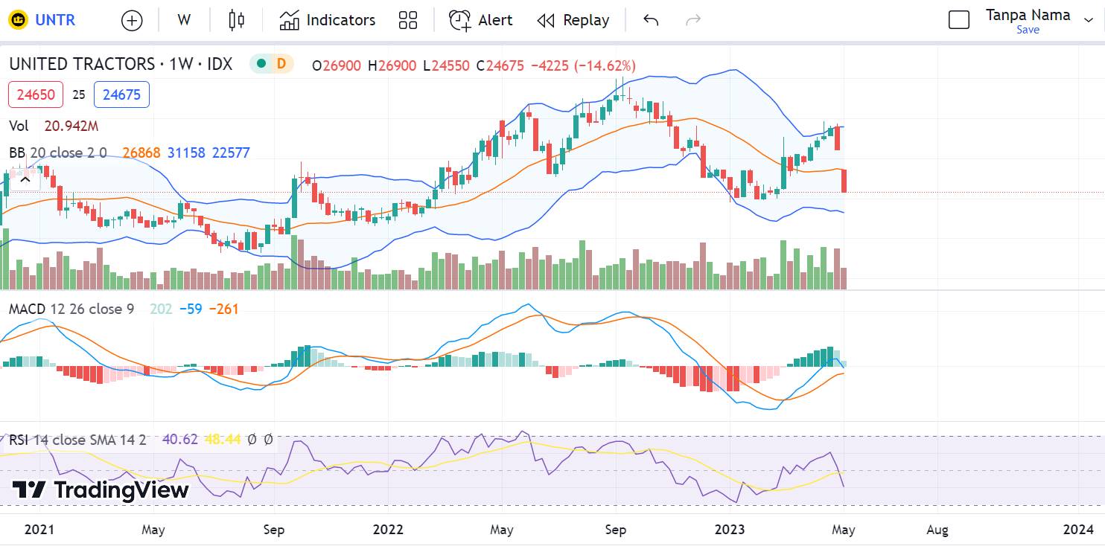Click the UNITED TRACTORS · 1W · IDX title
Image resolution: width=1105 pixels, height=552 pixels.
click(x=121, y=65)
